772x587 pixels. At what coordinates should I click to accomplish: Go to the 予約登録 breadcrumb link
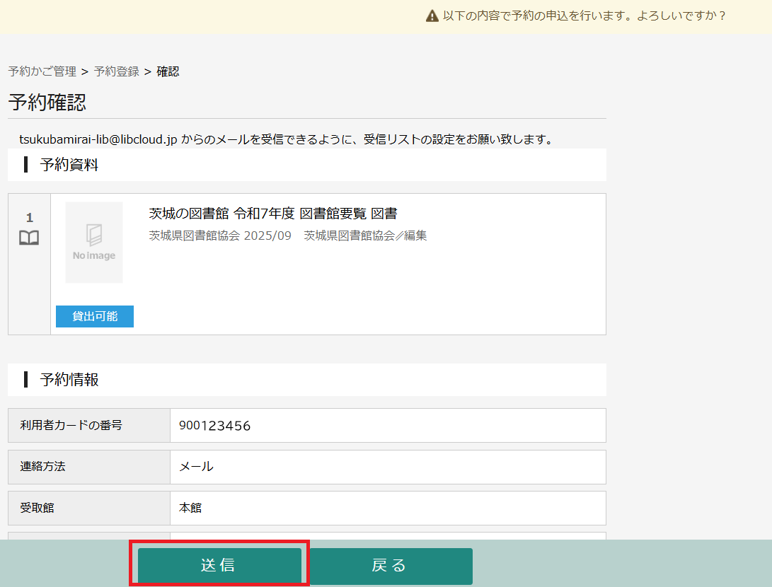click(x=117, y=71)
